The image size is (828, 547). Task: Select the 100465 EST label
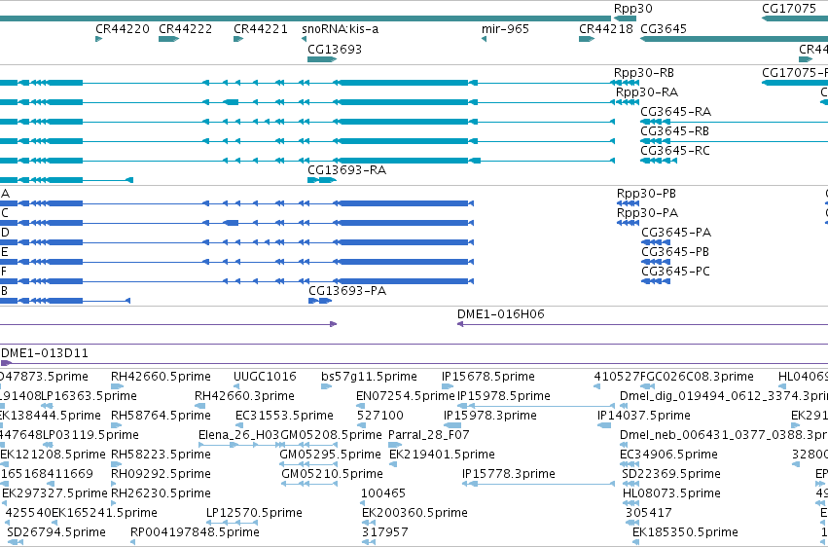(382, 494)
